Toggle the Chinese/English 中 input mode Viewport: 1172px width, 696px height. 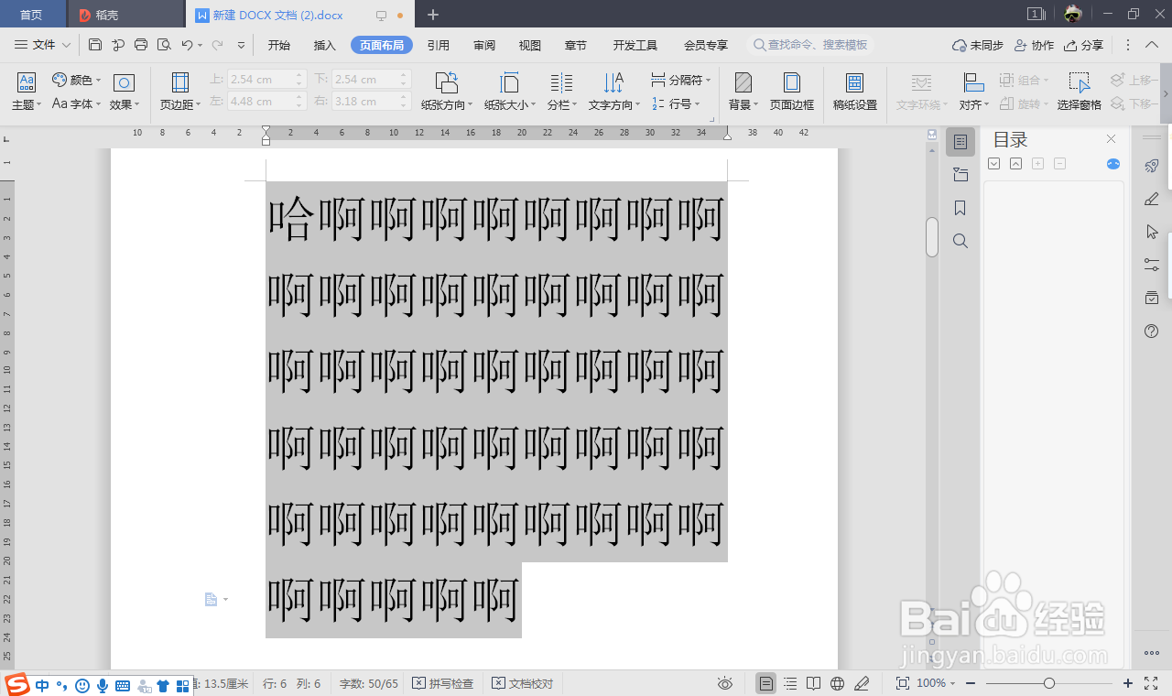pos(43,685)
